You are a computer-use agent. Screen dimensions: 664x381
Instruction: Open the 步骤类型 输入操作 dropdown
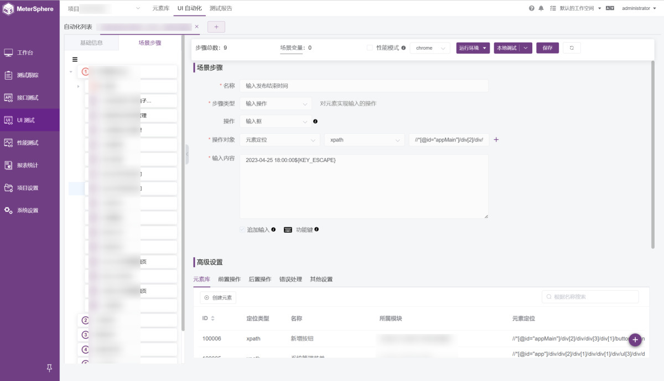tap(276, 103)
